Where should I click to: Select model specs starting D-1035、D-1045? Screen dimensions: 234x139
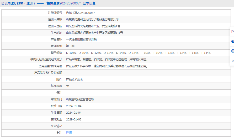pyautogui.click(x=139, y=53)
